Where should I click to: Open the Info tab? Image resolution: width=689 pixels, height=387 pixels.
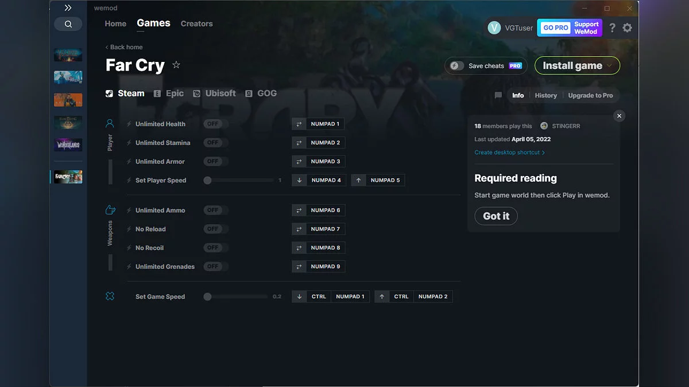[x=518, y=96]
